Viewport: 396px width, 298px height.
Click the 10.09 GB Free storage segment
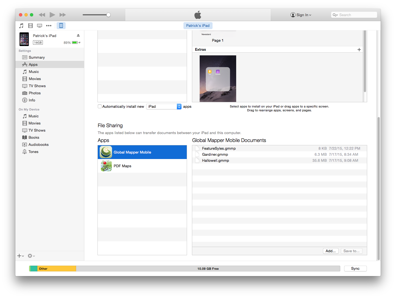click(208, 269)
